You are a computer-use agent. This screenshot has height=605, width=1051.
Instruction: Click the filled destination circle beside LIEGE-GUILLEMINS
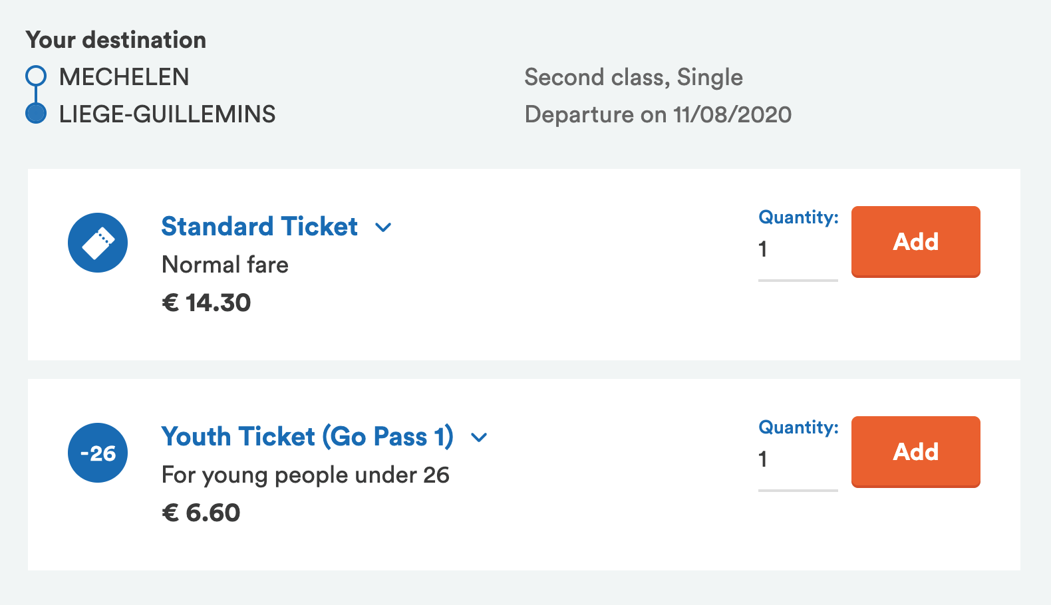[x=36, y=113]
